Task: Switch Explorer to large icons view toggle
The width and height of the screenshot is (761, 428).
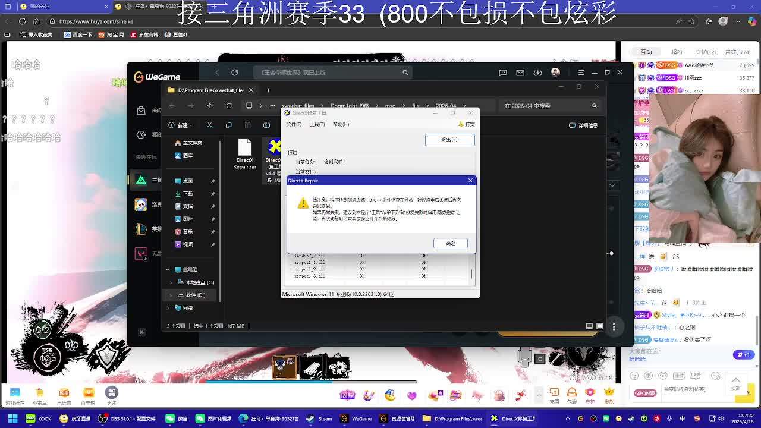Action: click(x=599, y=326)
